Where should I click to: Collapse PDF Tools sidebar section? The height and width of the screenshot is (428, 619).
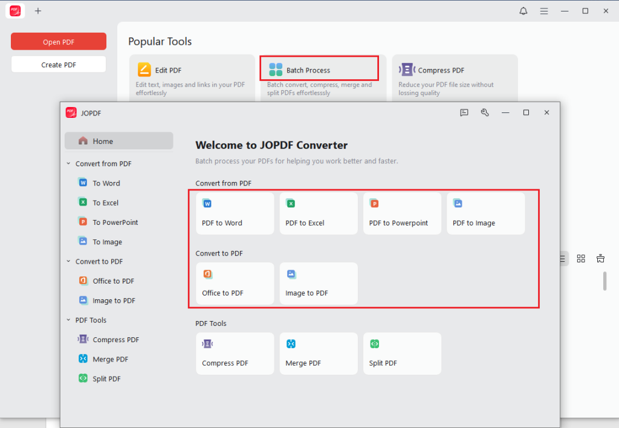tap(68, 320)
